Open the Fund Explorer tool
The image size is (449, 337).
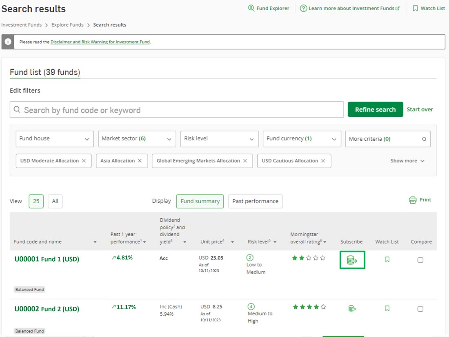pos(268,8)
